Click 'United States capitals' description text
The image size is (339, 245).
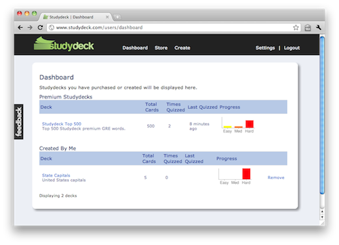click(x=64, y=180)
